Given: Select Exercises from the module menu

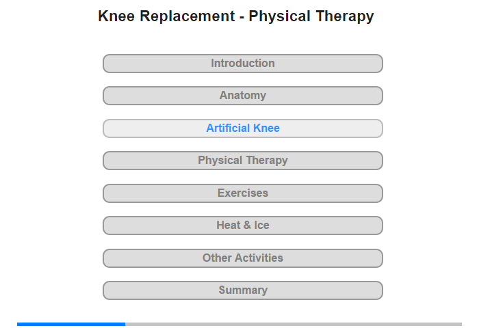Looking at the screenshot, I should pos(242,193).
